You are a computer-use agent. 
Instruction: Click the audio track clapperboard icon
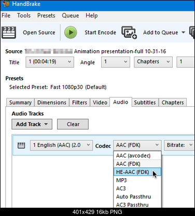coord(21,146)
